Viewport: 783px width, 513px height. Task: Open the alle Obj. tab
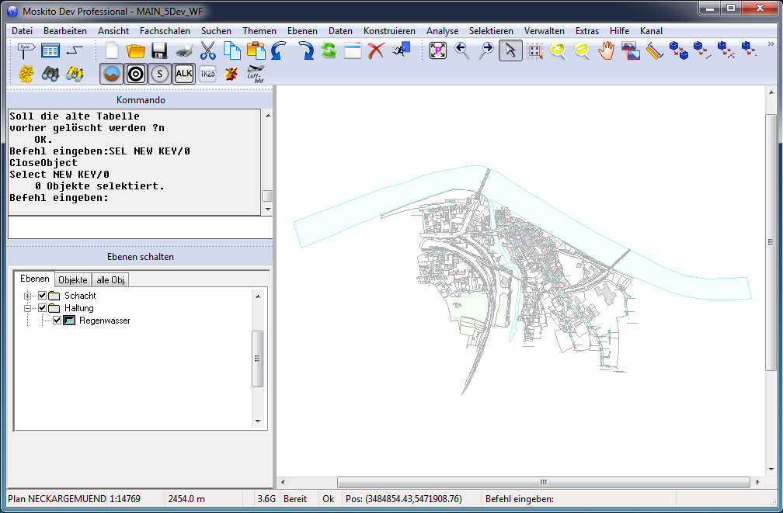(111, 280)
